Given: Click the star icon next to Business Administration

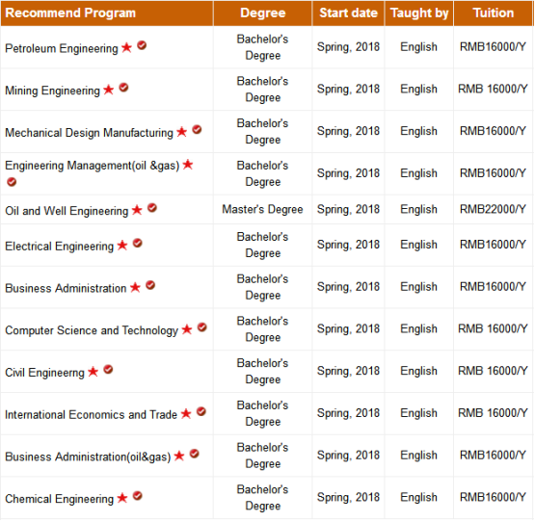Looking at the screenshot, I should pos(135,287).
